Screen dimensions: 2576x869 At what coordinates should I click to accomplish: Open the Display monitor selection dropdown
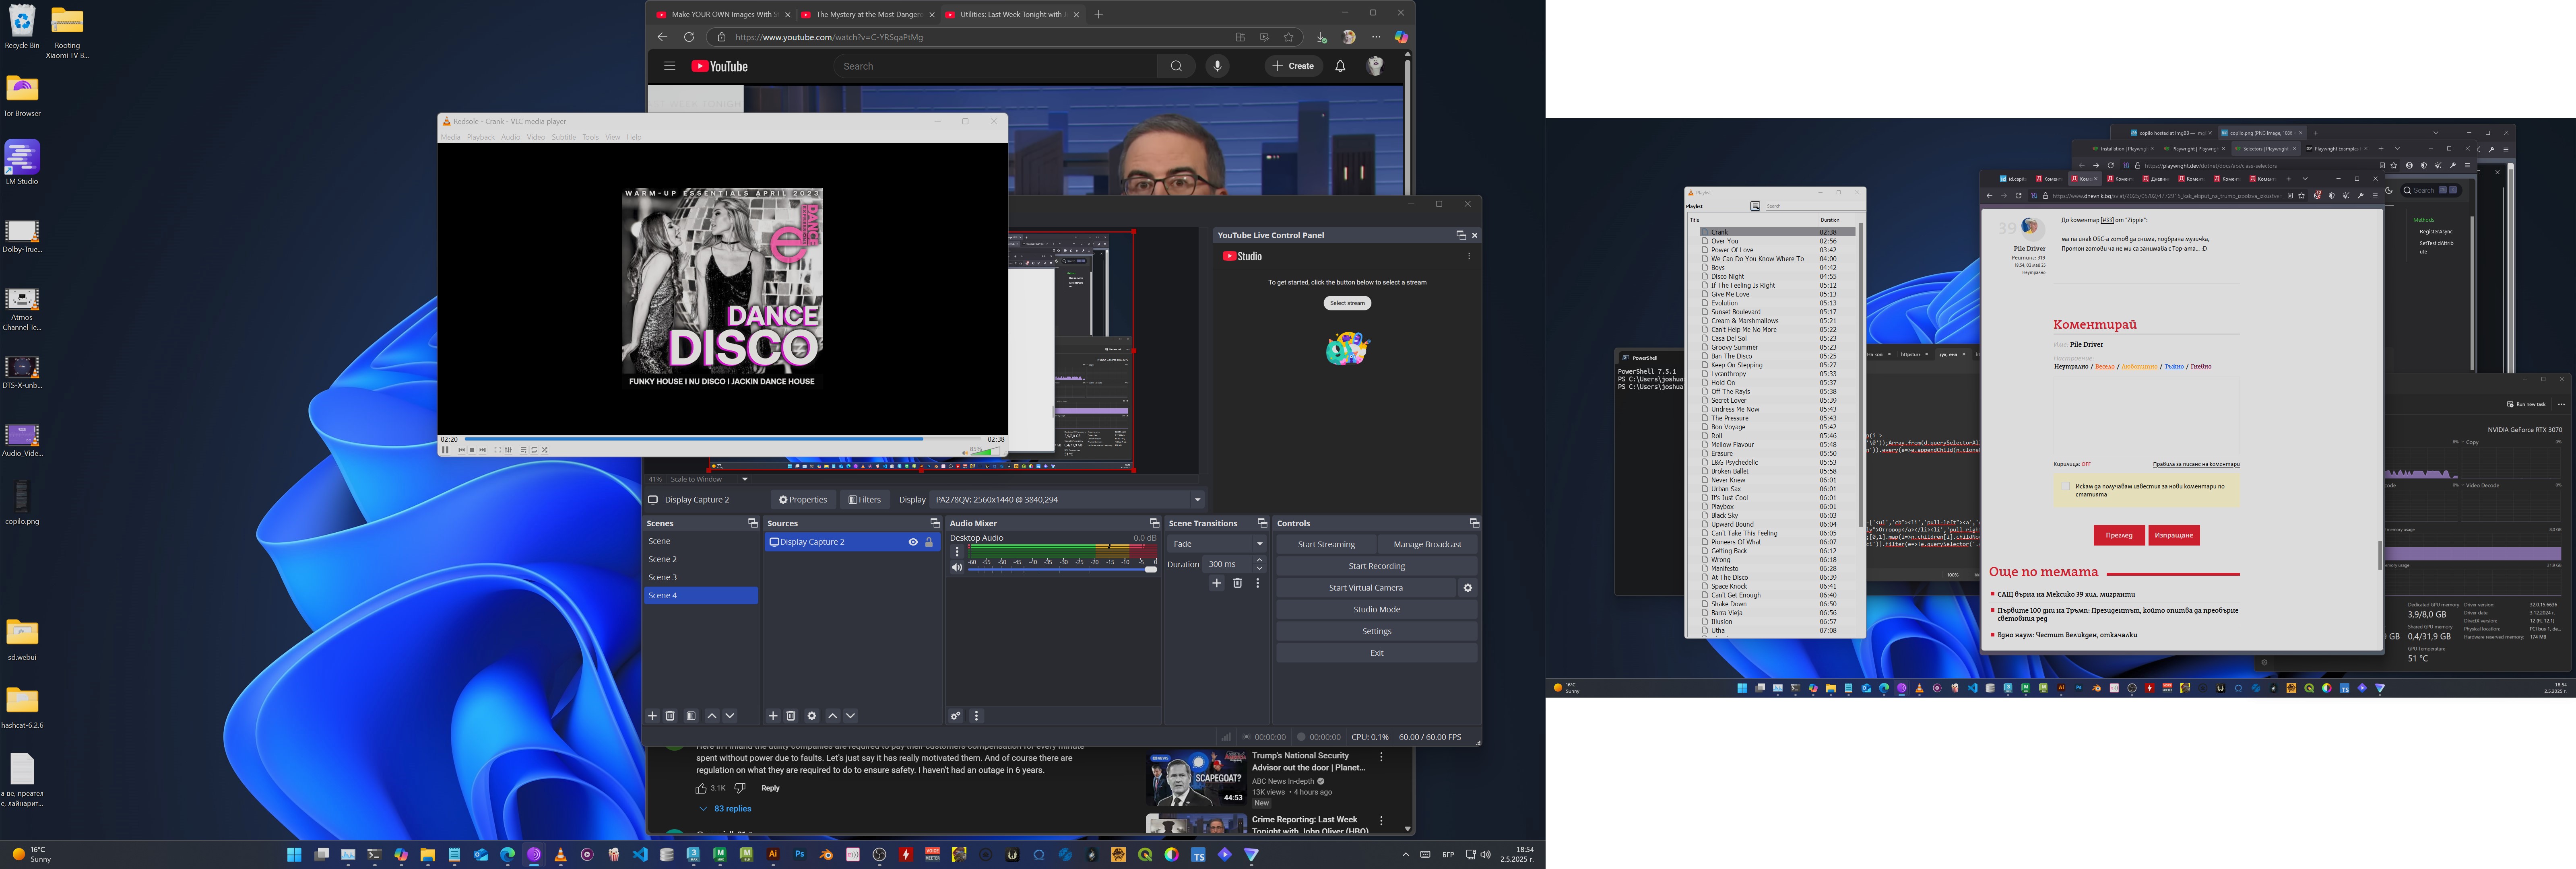pos(1068,500)
